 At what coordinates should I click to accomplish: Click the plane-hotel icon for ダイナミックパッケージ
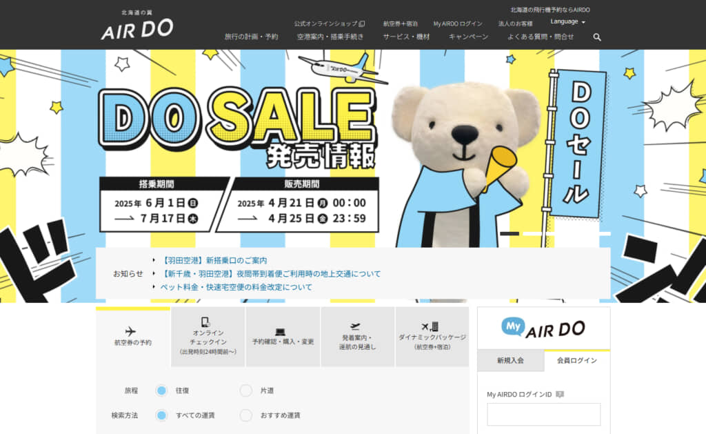click(x=430, y=326)
